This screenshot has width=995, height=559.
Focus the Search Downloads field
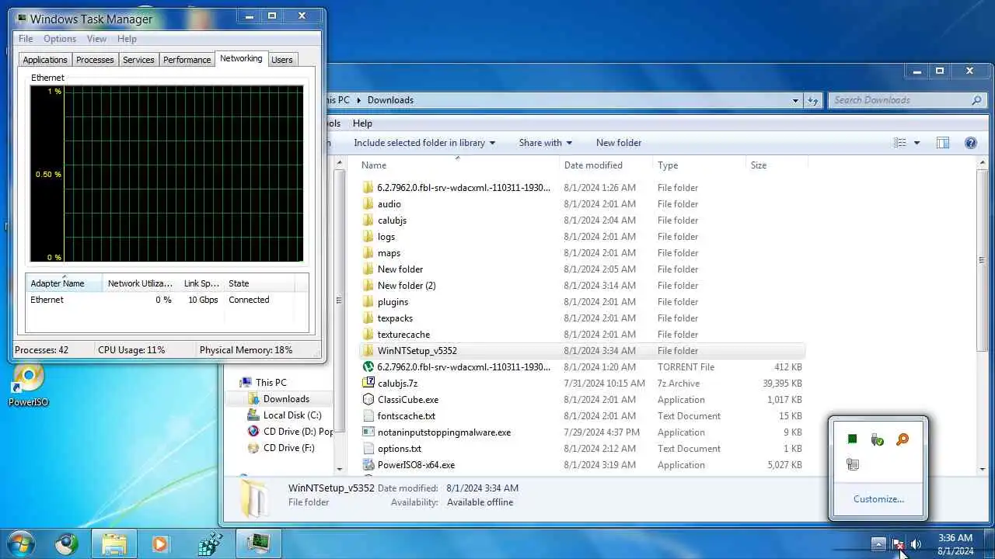click(900, 100)
